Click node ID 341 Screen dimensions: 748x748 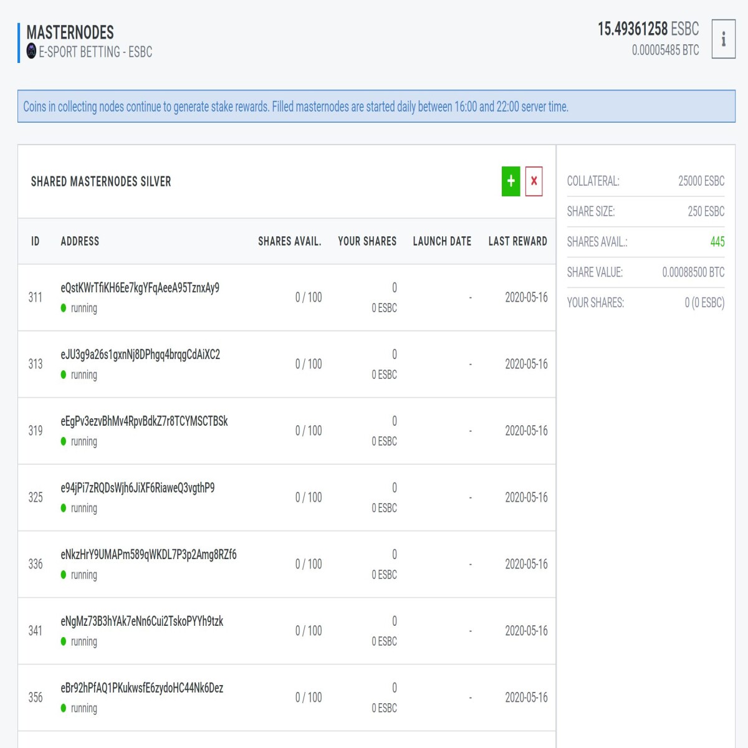click(36, 631)
